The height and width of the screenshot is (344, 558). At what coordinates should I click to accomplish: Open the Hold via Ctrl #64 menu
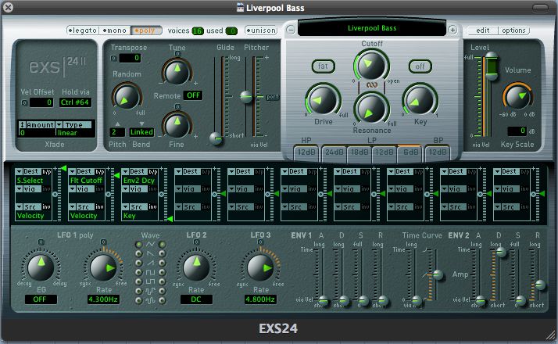pyautogui.click(x=75, y=102)
